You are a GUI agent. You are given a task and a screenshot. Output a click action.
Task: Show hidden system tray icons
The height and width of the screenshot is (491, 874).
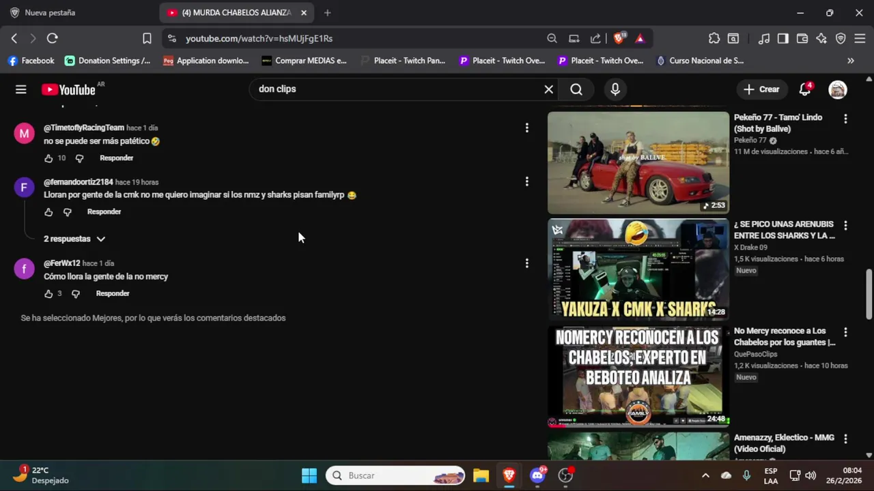[705, 475]
